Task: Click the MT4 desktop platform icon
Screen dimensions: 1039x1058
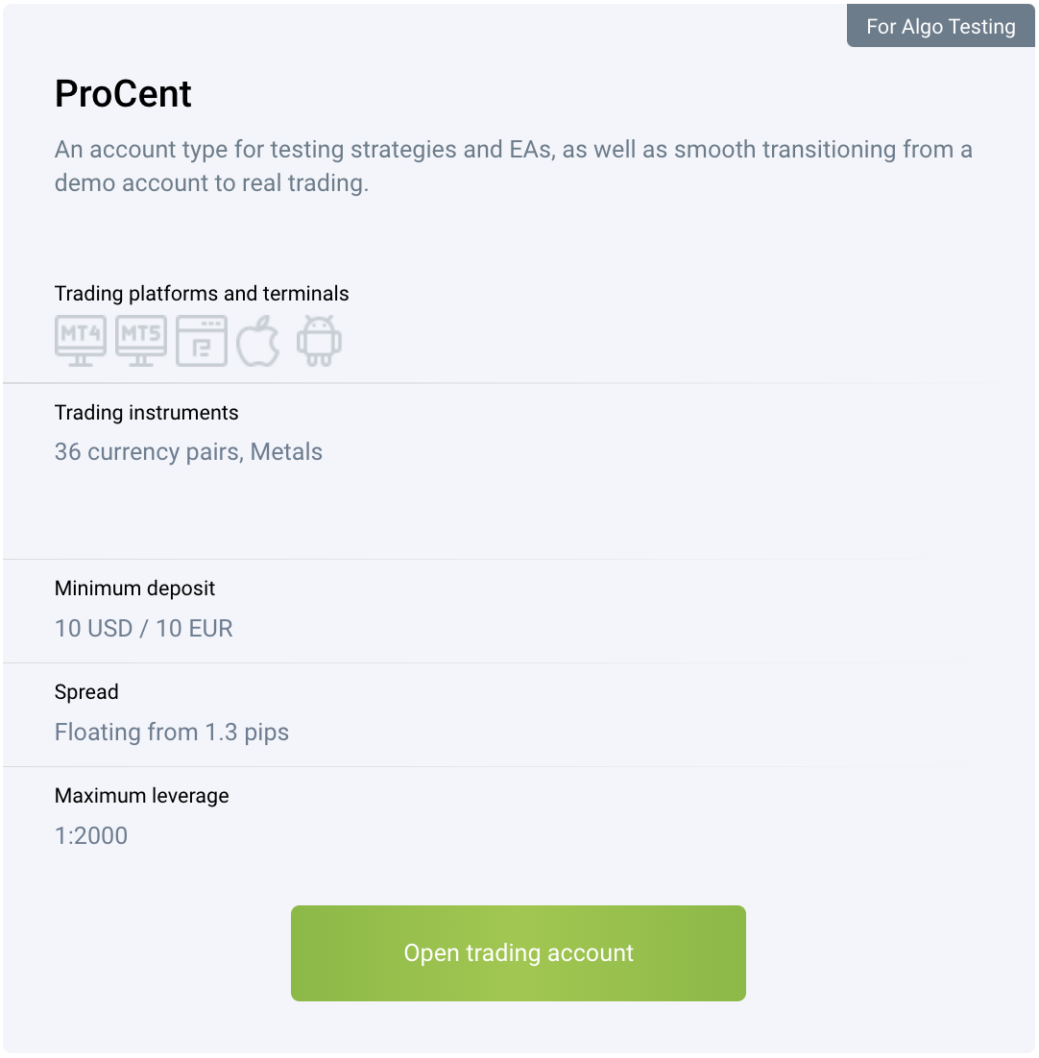Action: 81,340
